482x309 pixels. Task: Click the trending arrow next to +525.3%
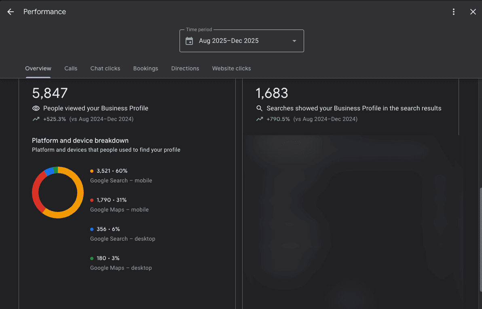[x=36, y=119]
